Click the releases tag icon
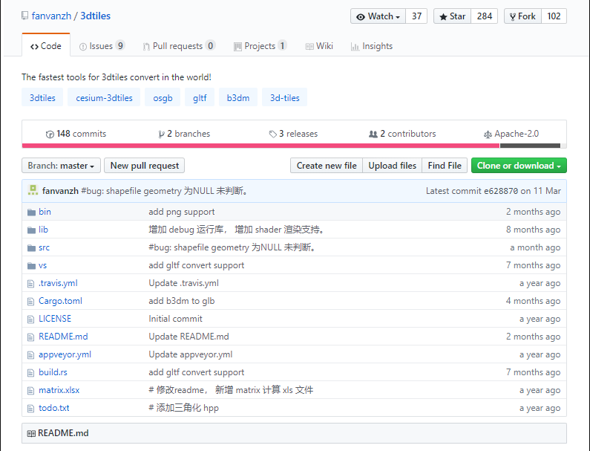This screenshot has width=590, height=451. tap(273, 134)
